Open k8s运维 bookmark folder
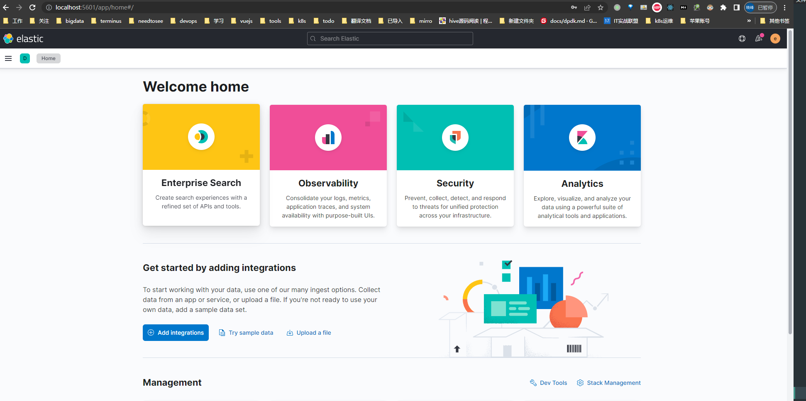Screen dimensions: 806x401 pyautogui.click(x=659, y=21)
